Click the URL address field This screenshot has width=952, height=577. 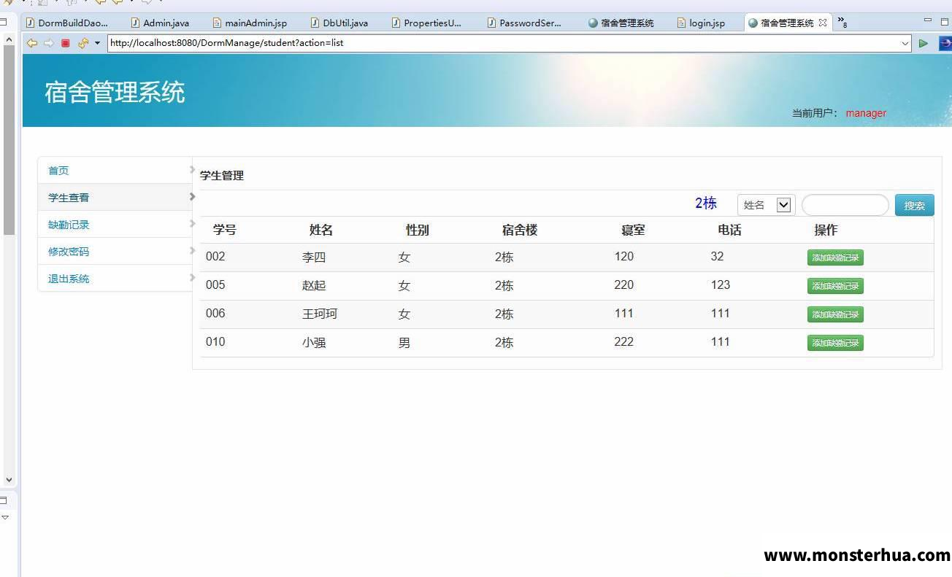click(504, 43)
